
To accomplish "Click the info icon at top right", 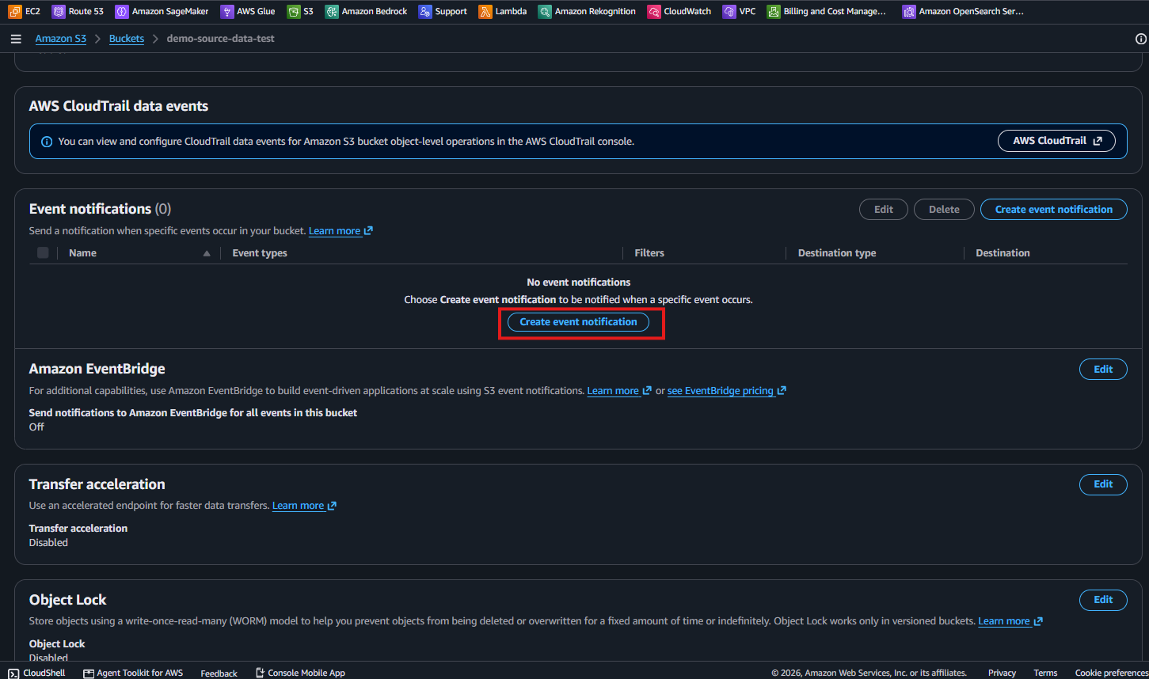I will point(1141,39).
